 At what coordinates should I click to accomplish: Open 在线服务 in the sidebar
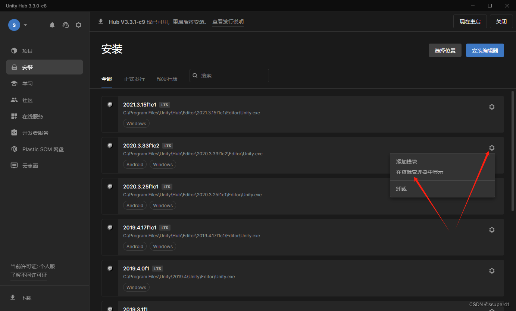point(44,116)
